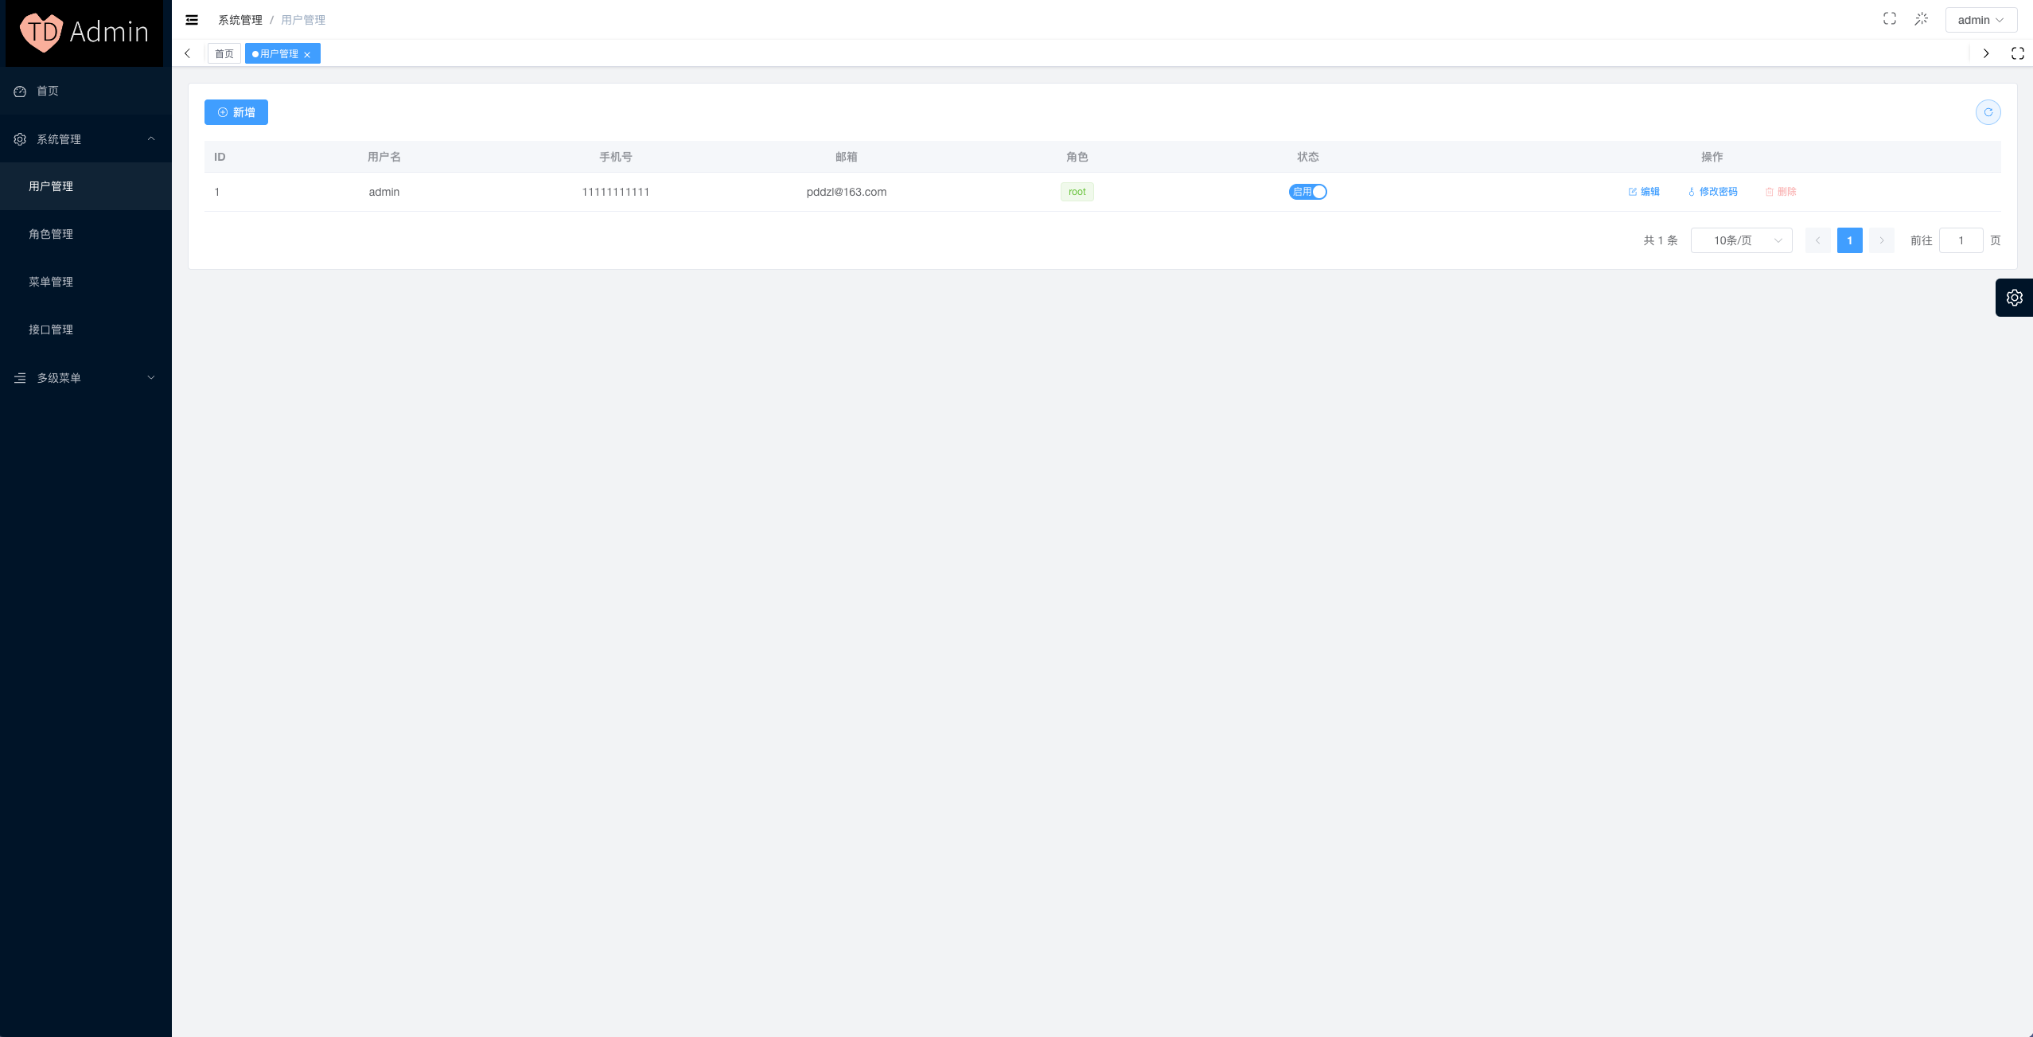Click 编辑 link for admin row
Screen dimensions: 2033x1037
1644,192
